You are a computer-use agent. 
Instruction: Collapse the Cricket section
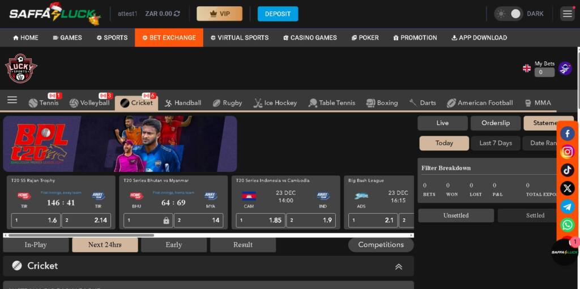click(x=398, y=266)
